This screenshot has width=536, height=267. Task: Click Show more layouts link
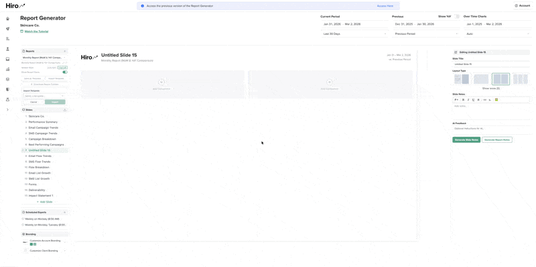click(x=491, y=89)
